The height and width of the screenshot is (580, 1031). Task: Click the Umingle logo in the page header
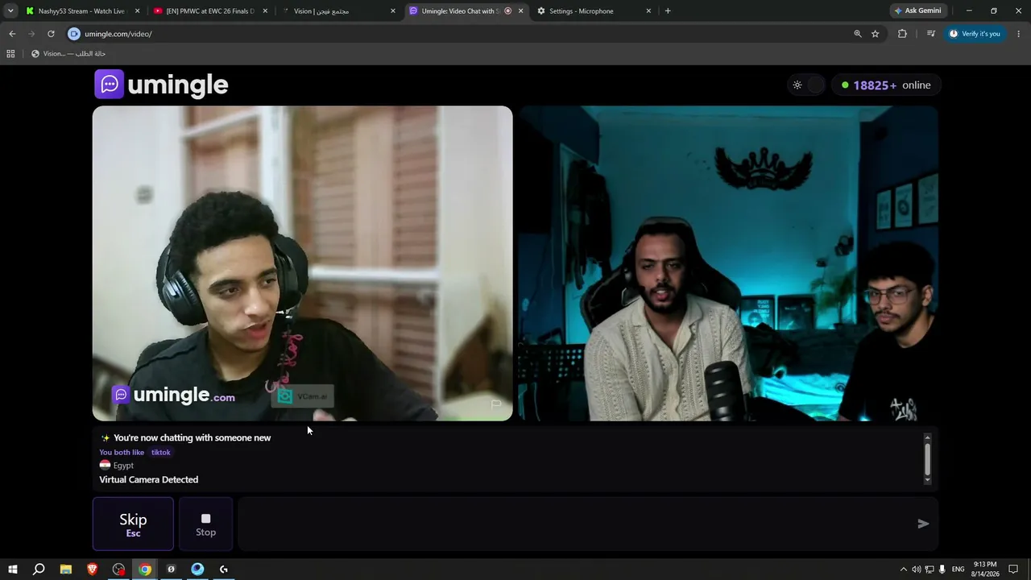tap(161, 85)
